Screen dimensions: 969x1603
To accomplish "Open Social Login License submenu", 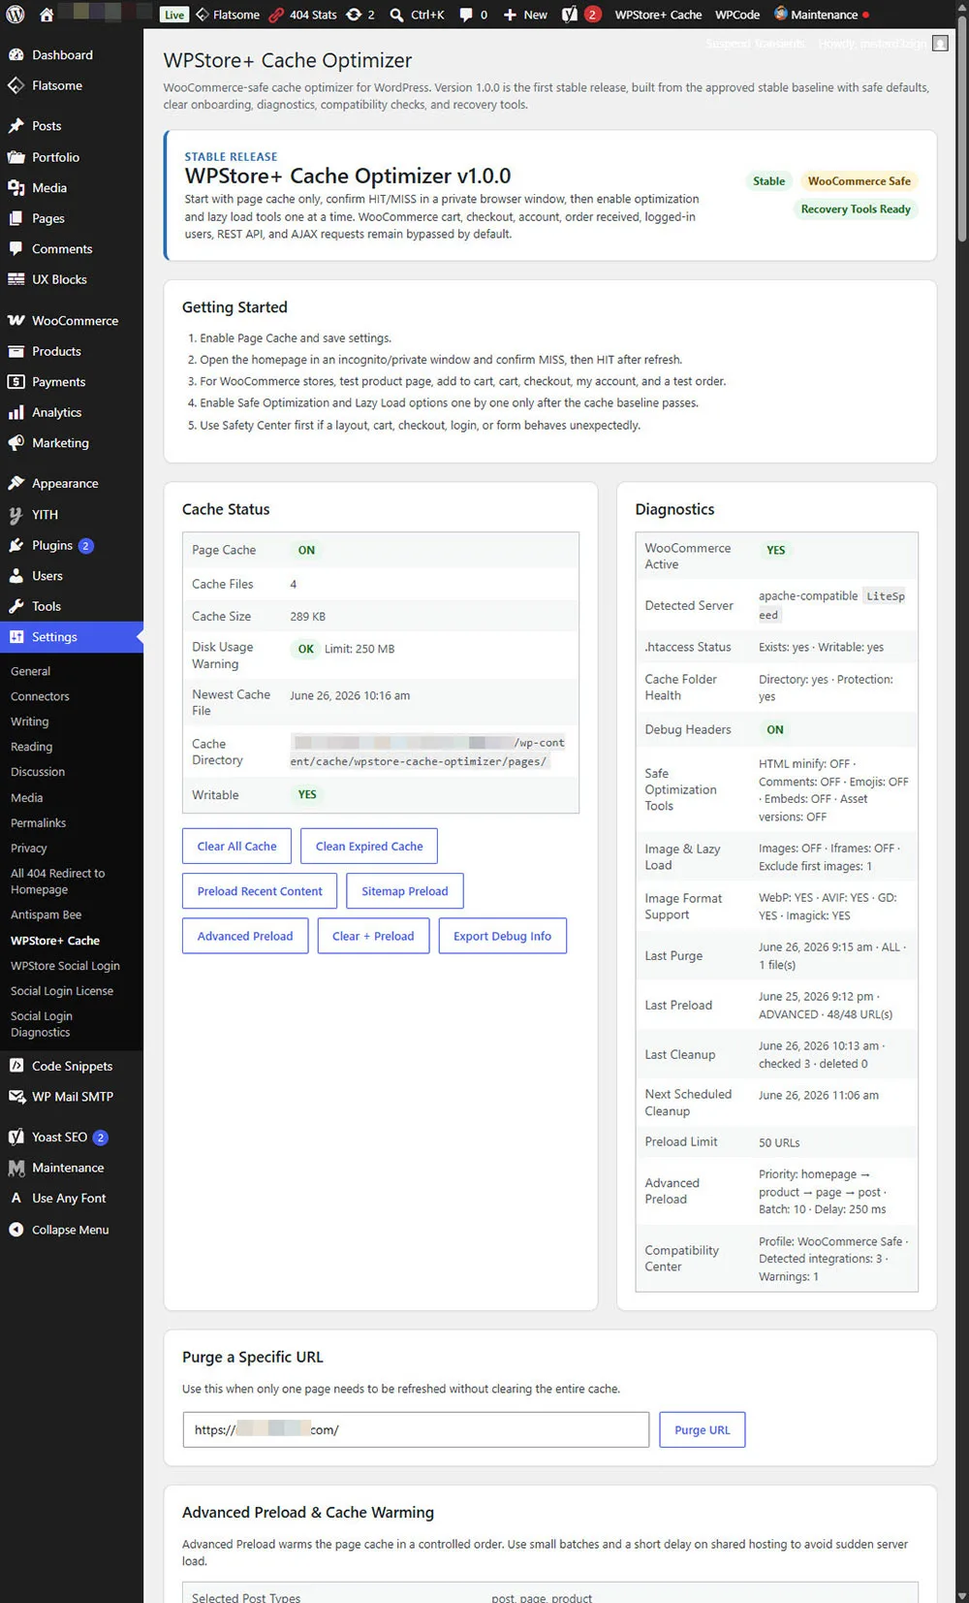I will pyautogui.click(x=62, y=991).
